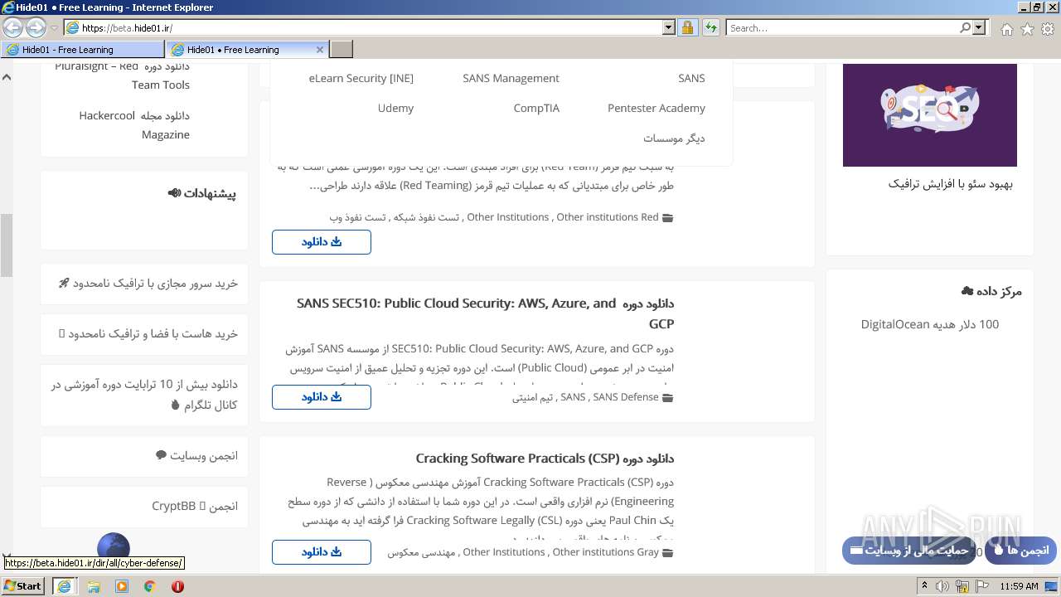Open Internet Explorer taskbar icon
Viewport: 1061px width, 597px height.
click(64, 586)
